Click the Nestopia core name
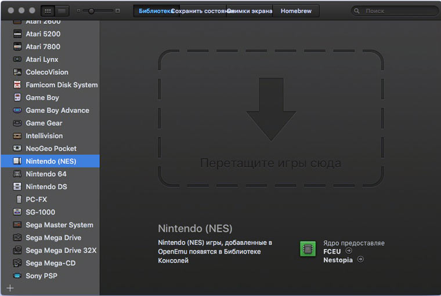This screenshot has width=441, height=296. (x=338, y=260)
